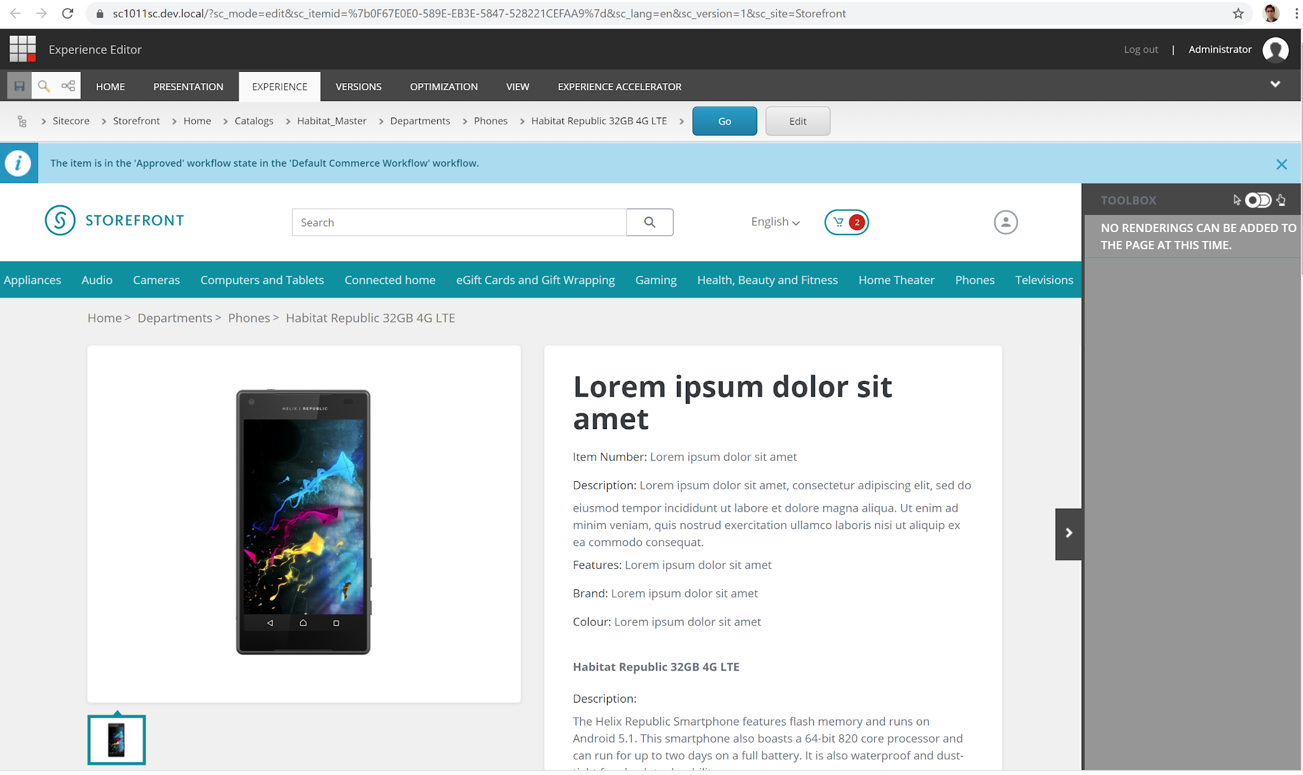This screenshot has height=775, width=1303.
Task: Open the English language dropdown
Action: pos(774,222)
